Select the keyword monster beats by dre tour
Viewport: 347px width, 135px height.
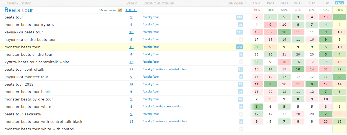click(x=29, y=99)
